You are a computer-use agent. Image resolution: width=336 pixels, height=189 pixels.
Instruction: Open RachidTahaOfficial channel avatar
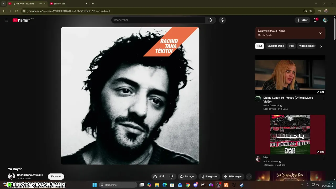pos(12,176)
